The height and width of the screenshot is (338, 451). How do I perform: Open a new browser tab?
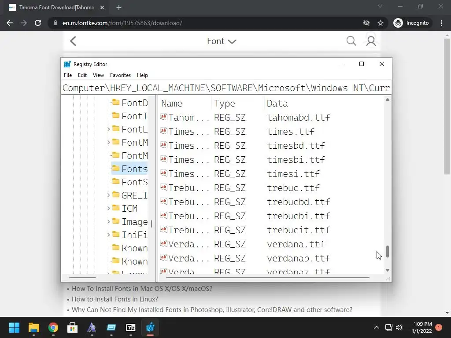[x=119, y=8]
